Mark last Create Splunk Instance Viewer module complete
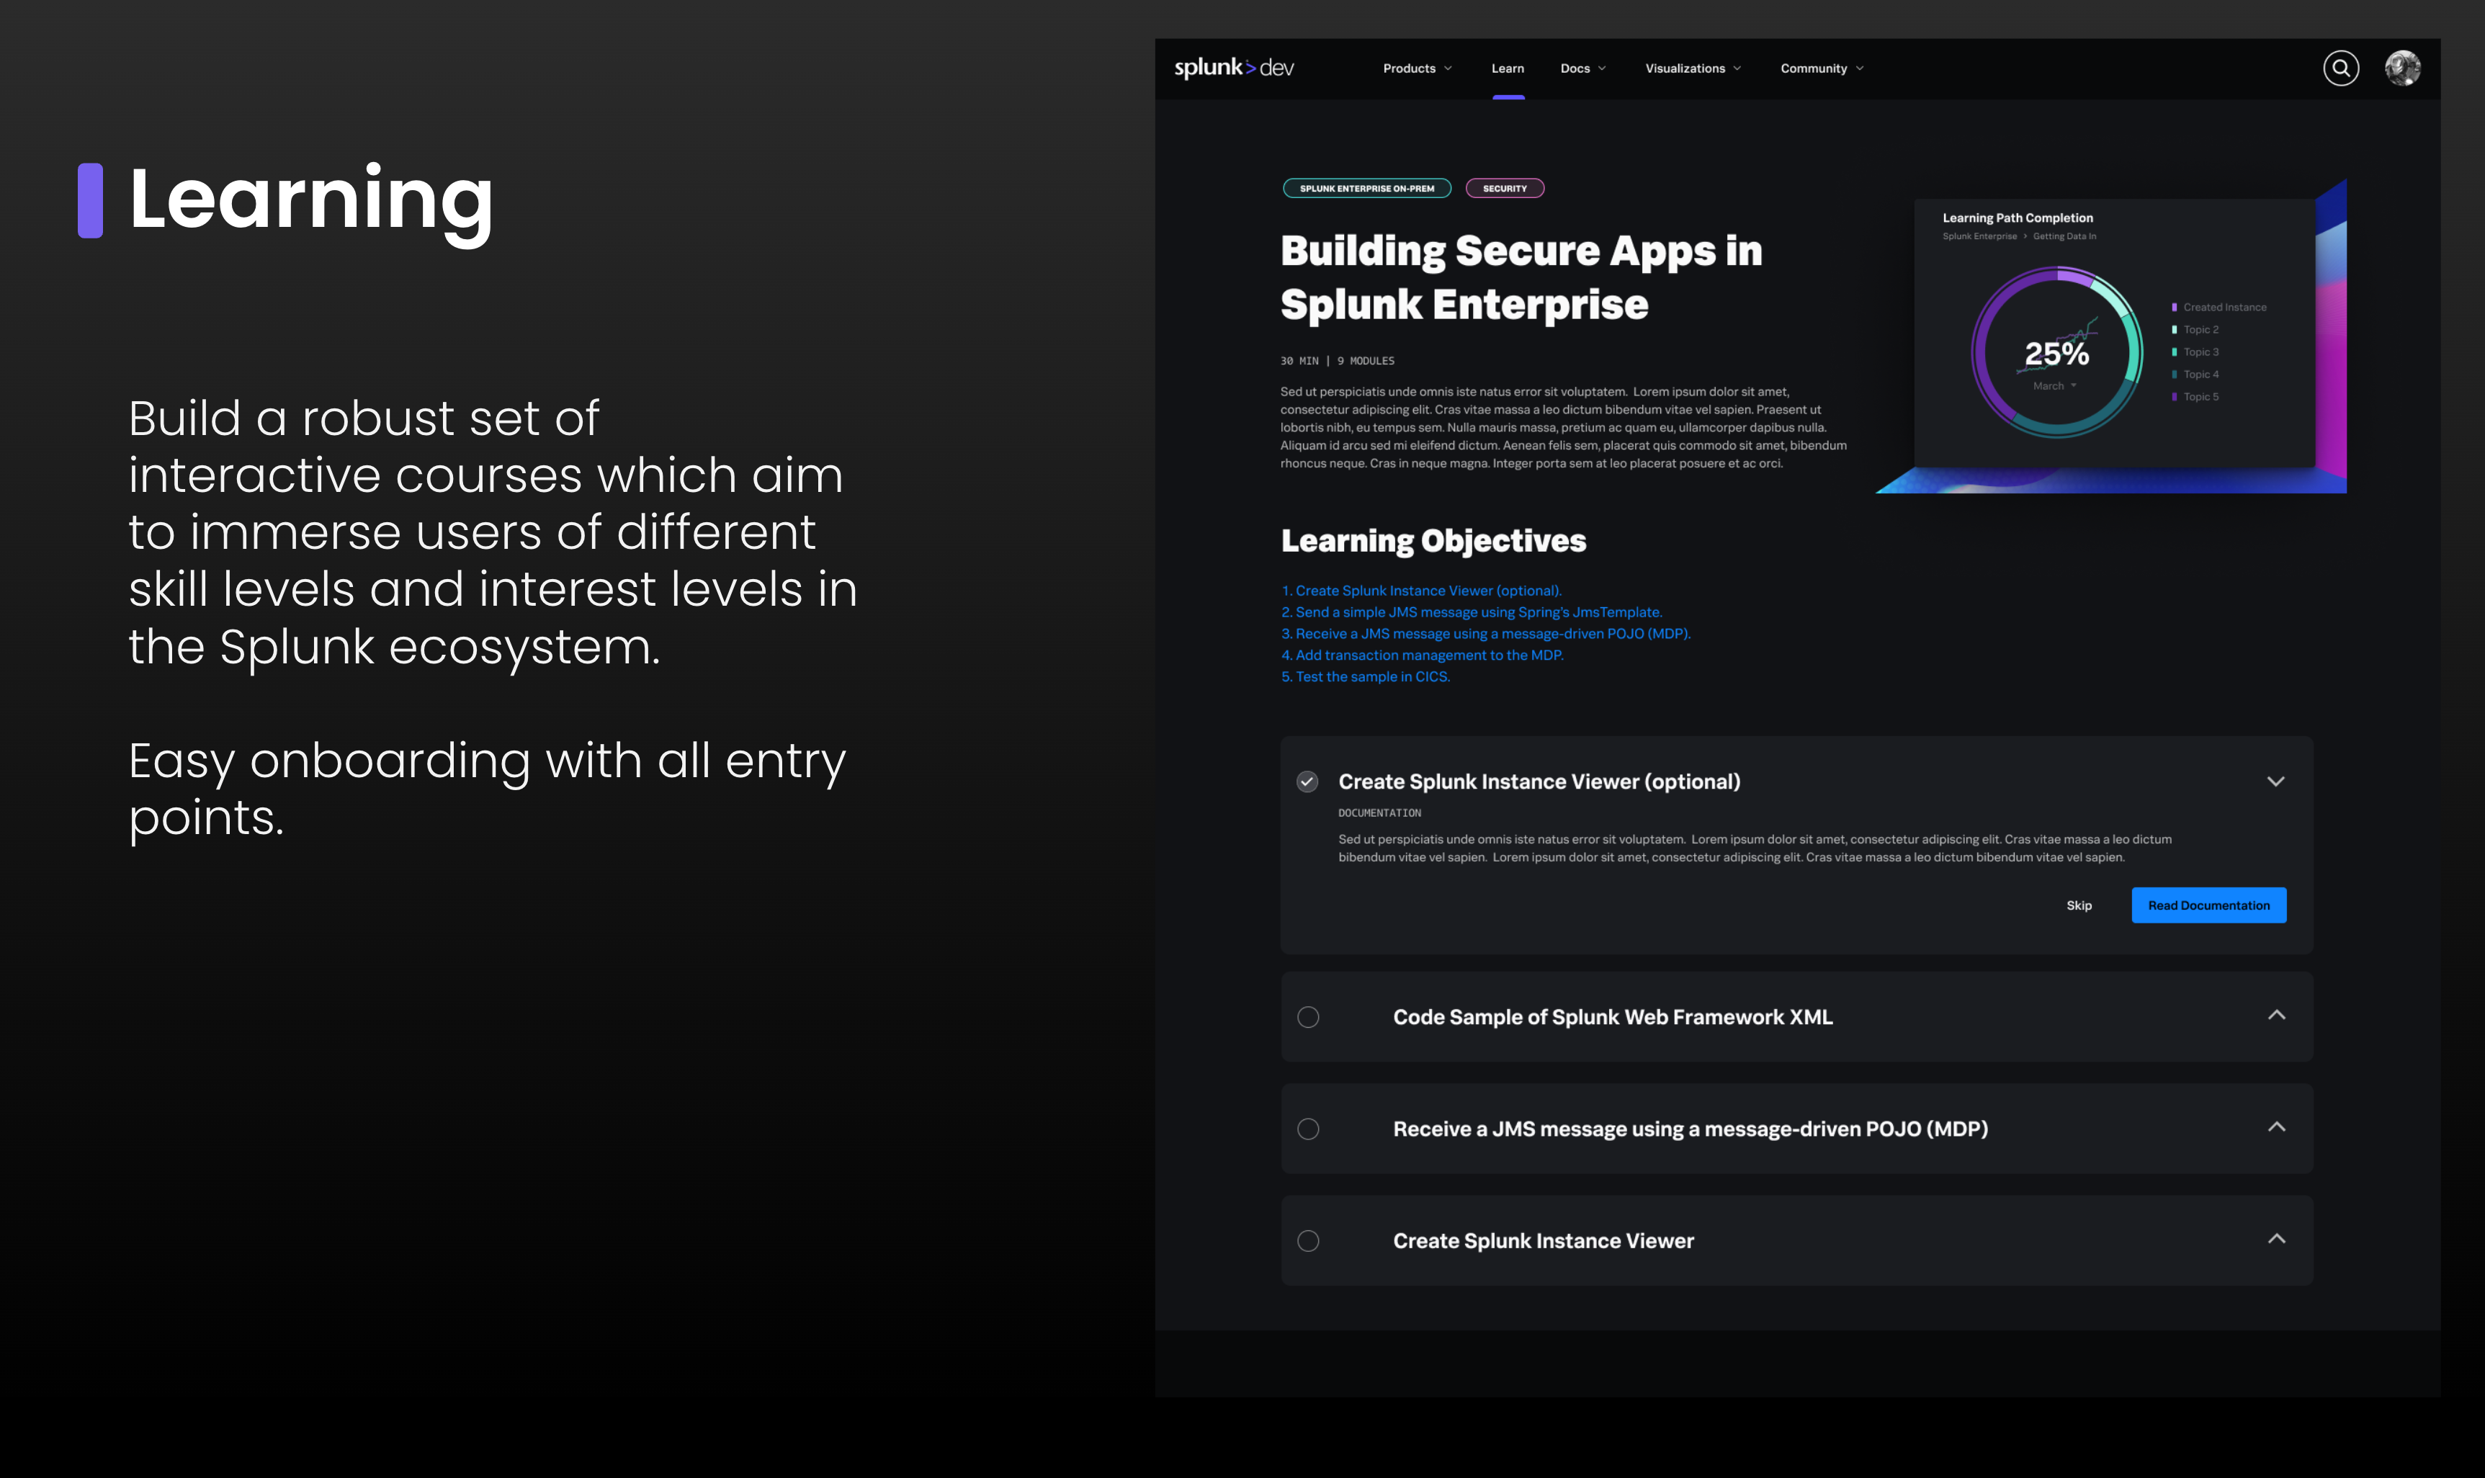Viewport: 2485px width, 1478px height. pyautogui.click(x=1308, y=1241)
